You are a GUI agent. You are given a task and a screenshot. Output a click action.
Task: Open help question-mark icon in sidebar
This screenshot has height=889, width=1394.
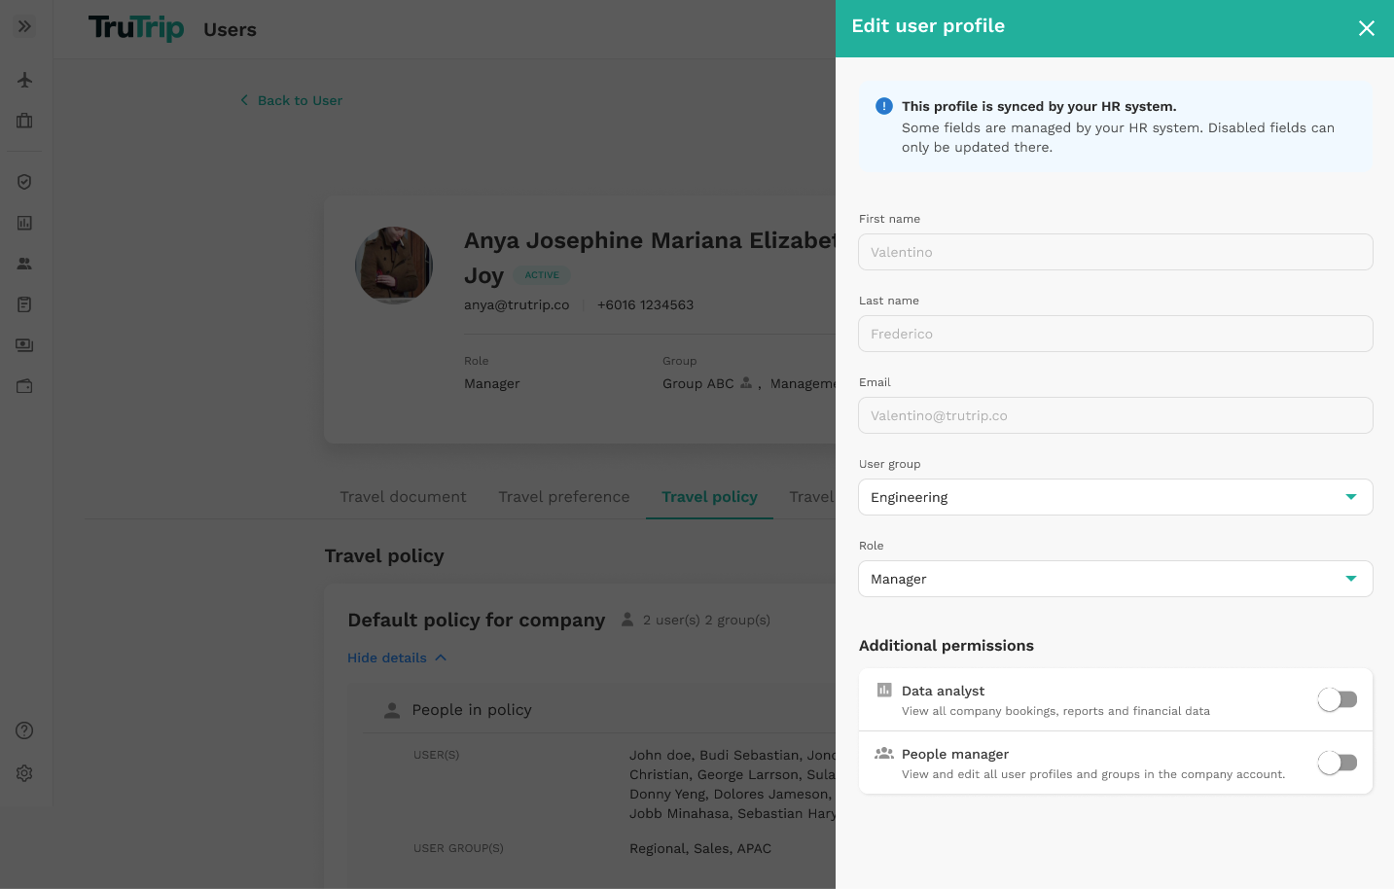[x=24, y=730]
